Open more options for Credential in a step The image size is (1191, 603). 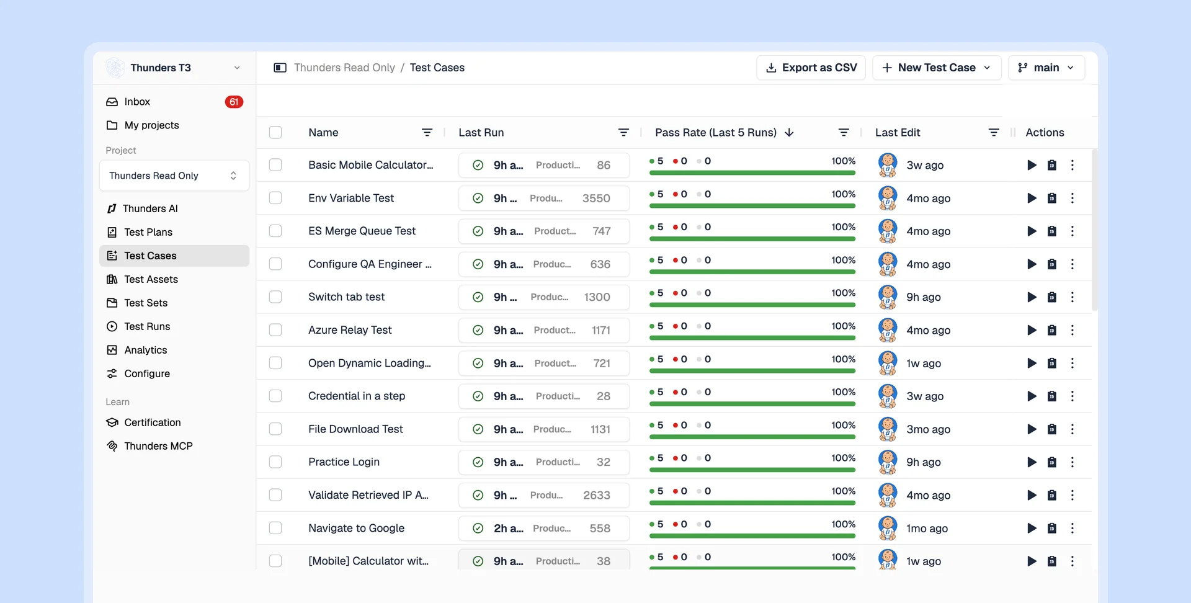pyautogui.click(x=1072, y=396)
